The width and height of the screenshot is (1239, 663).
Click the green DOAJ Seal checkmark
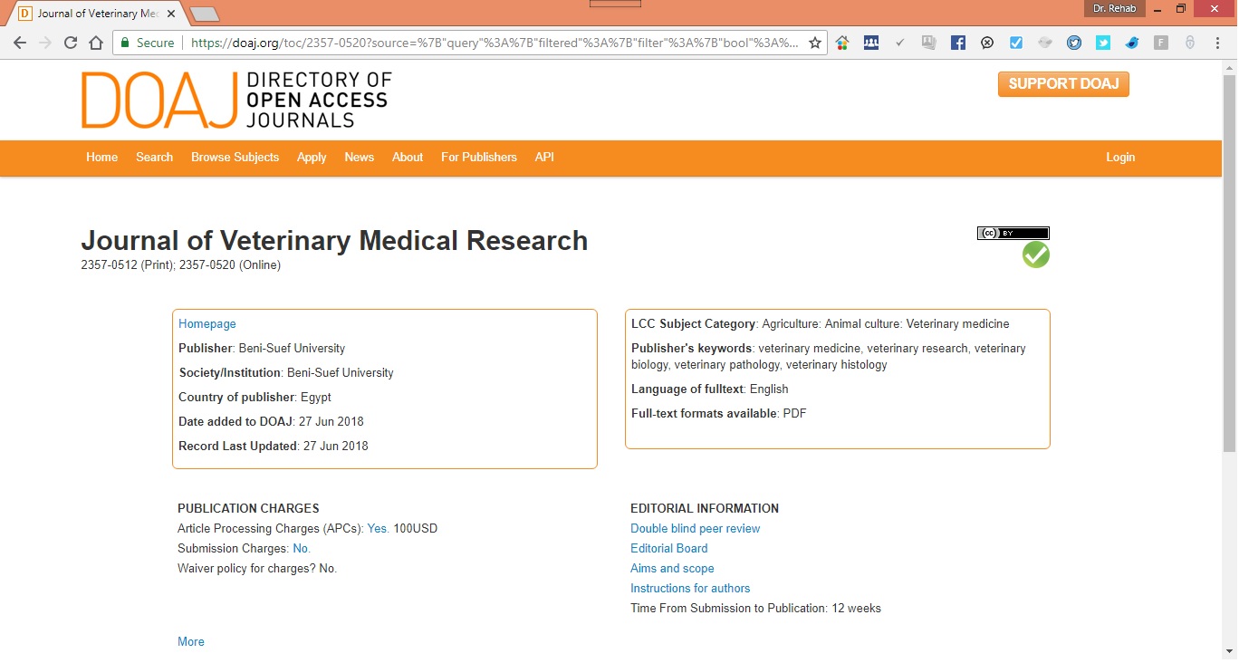click(1036, 255)
